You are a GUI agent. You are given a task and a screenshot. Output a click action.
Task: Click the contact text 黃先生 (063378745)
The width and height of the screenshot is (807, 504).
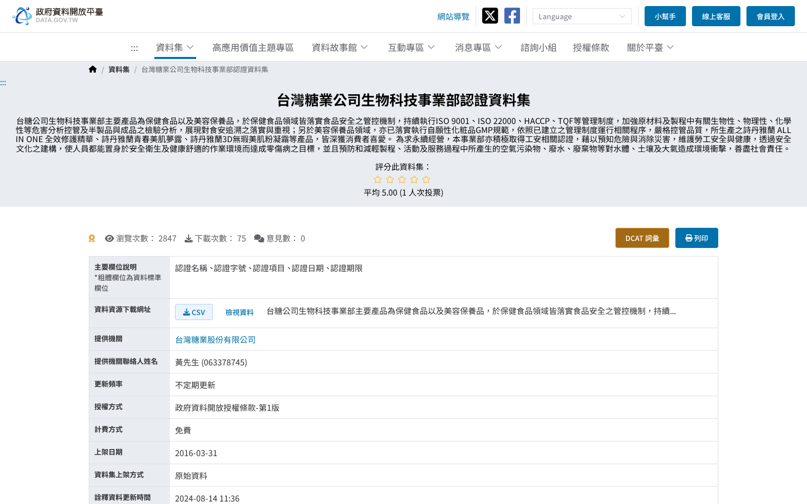click(x=211, y=362)
